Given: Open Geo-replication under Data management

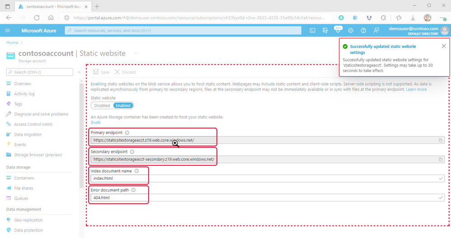Looking at the screenshot, I should click(28, 220).
